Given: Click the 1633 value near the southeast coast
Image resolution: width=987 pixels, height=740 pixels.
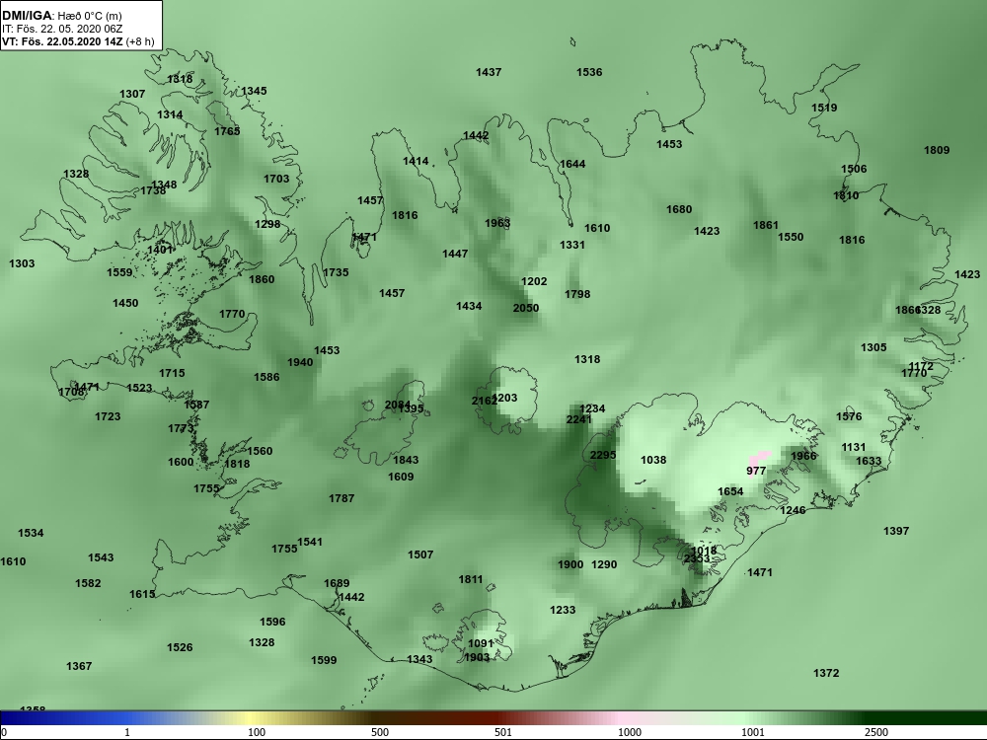Looking at the screenshot, I should tap(869, 462).
